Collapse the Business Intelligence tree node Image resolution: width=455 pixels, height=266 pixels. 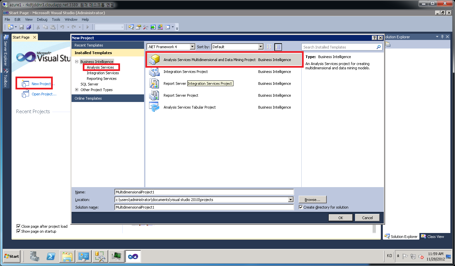tap(77, 62)
